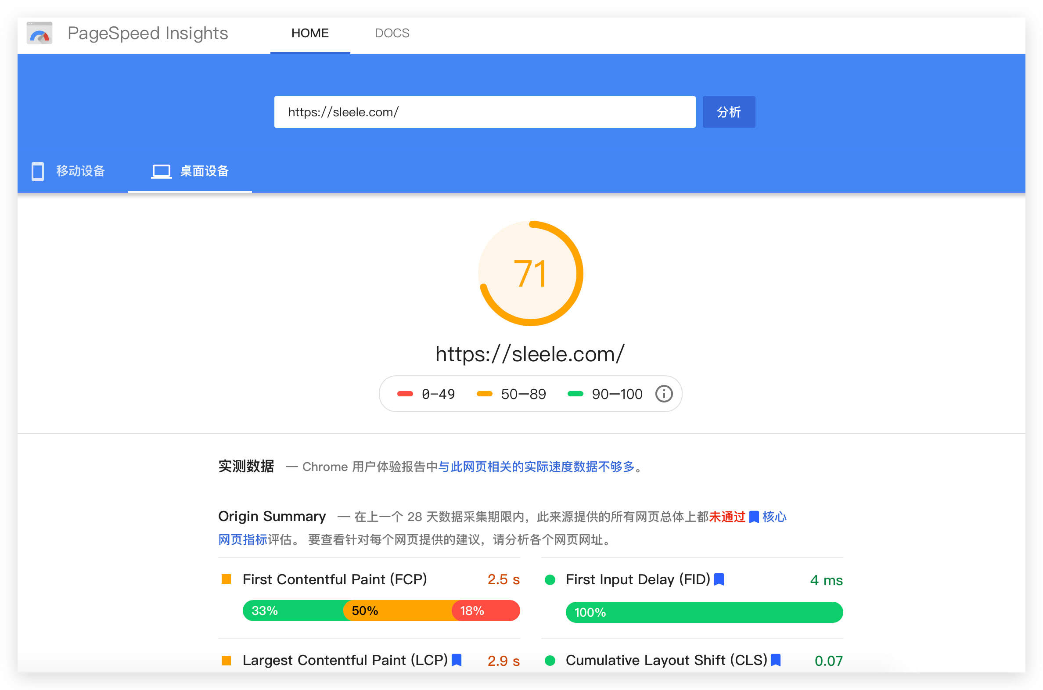The image size is (1043, 690).
Task: Click the bookmark icon beside Cumulative Layout Shift
Action: pyautogui.click(x=775, y=660)
